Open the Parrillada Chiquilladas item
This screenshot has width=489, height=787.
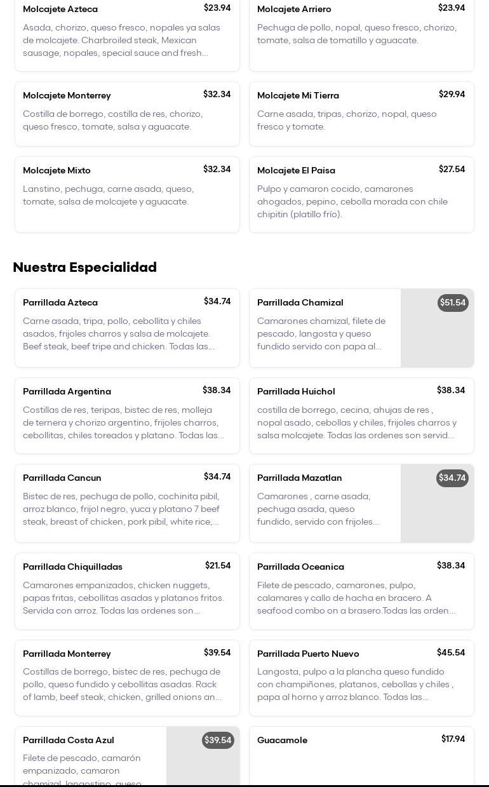click(127, 591)
